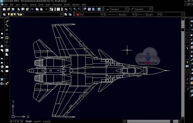This screenshot has width=193, height=123.
Task: Select the Zoom Realtime magnifier
Action: point(70,9)
